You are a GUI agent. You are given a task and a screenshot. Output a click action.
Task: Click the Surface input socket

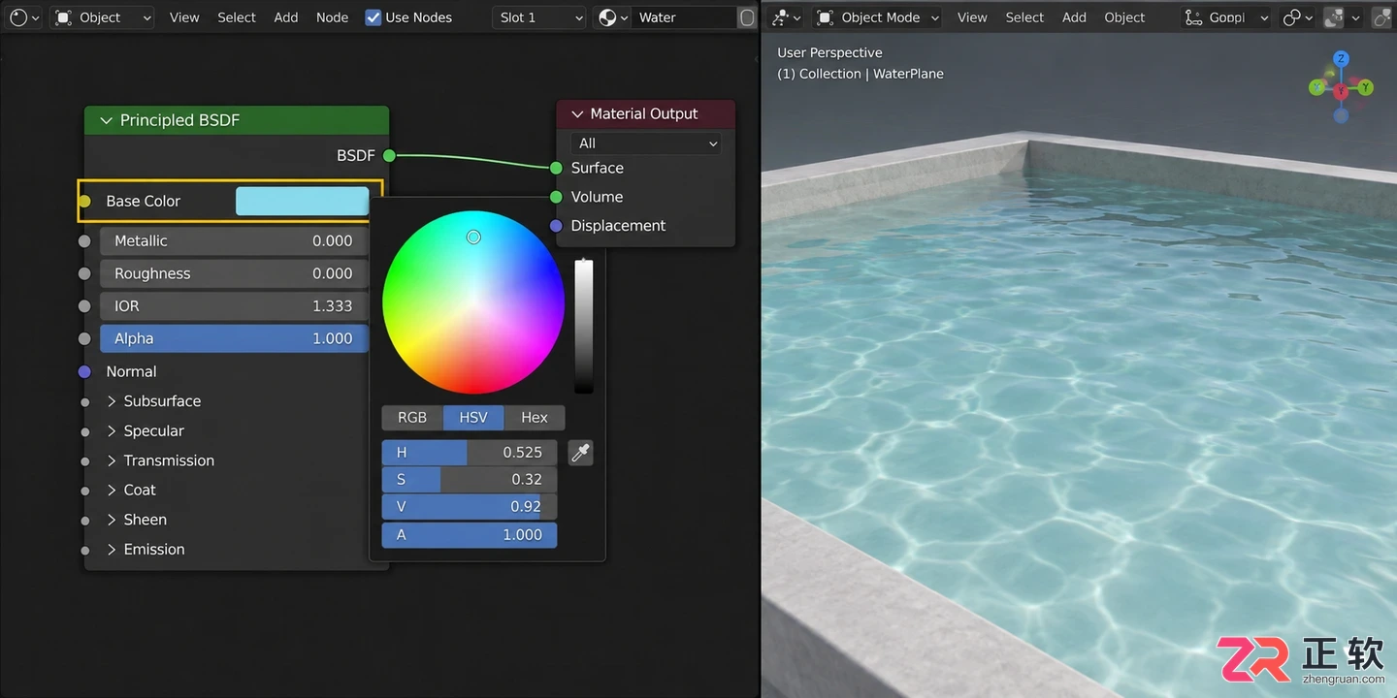tap(556, 168)
